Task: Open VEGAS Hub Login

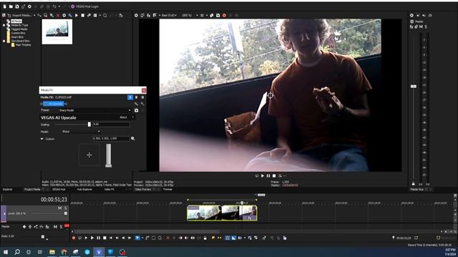Action: tap(84, 6)
